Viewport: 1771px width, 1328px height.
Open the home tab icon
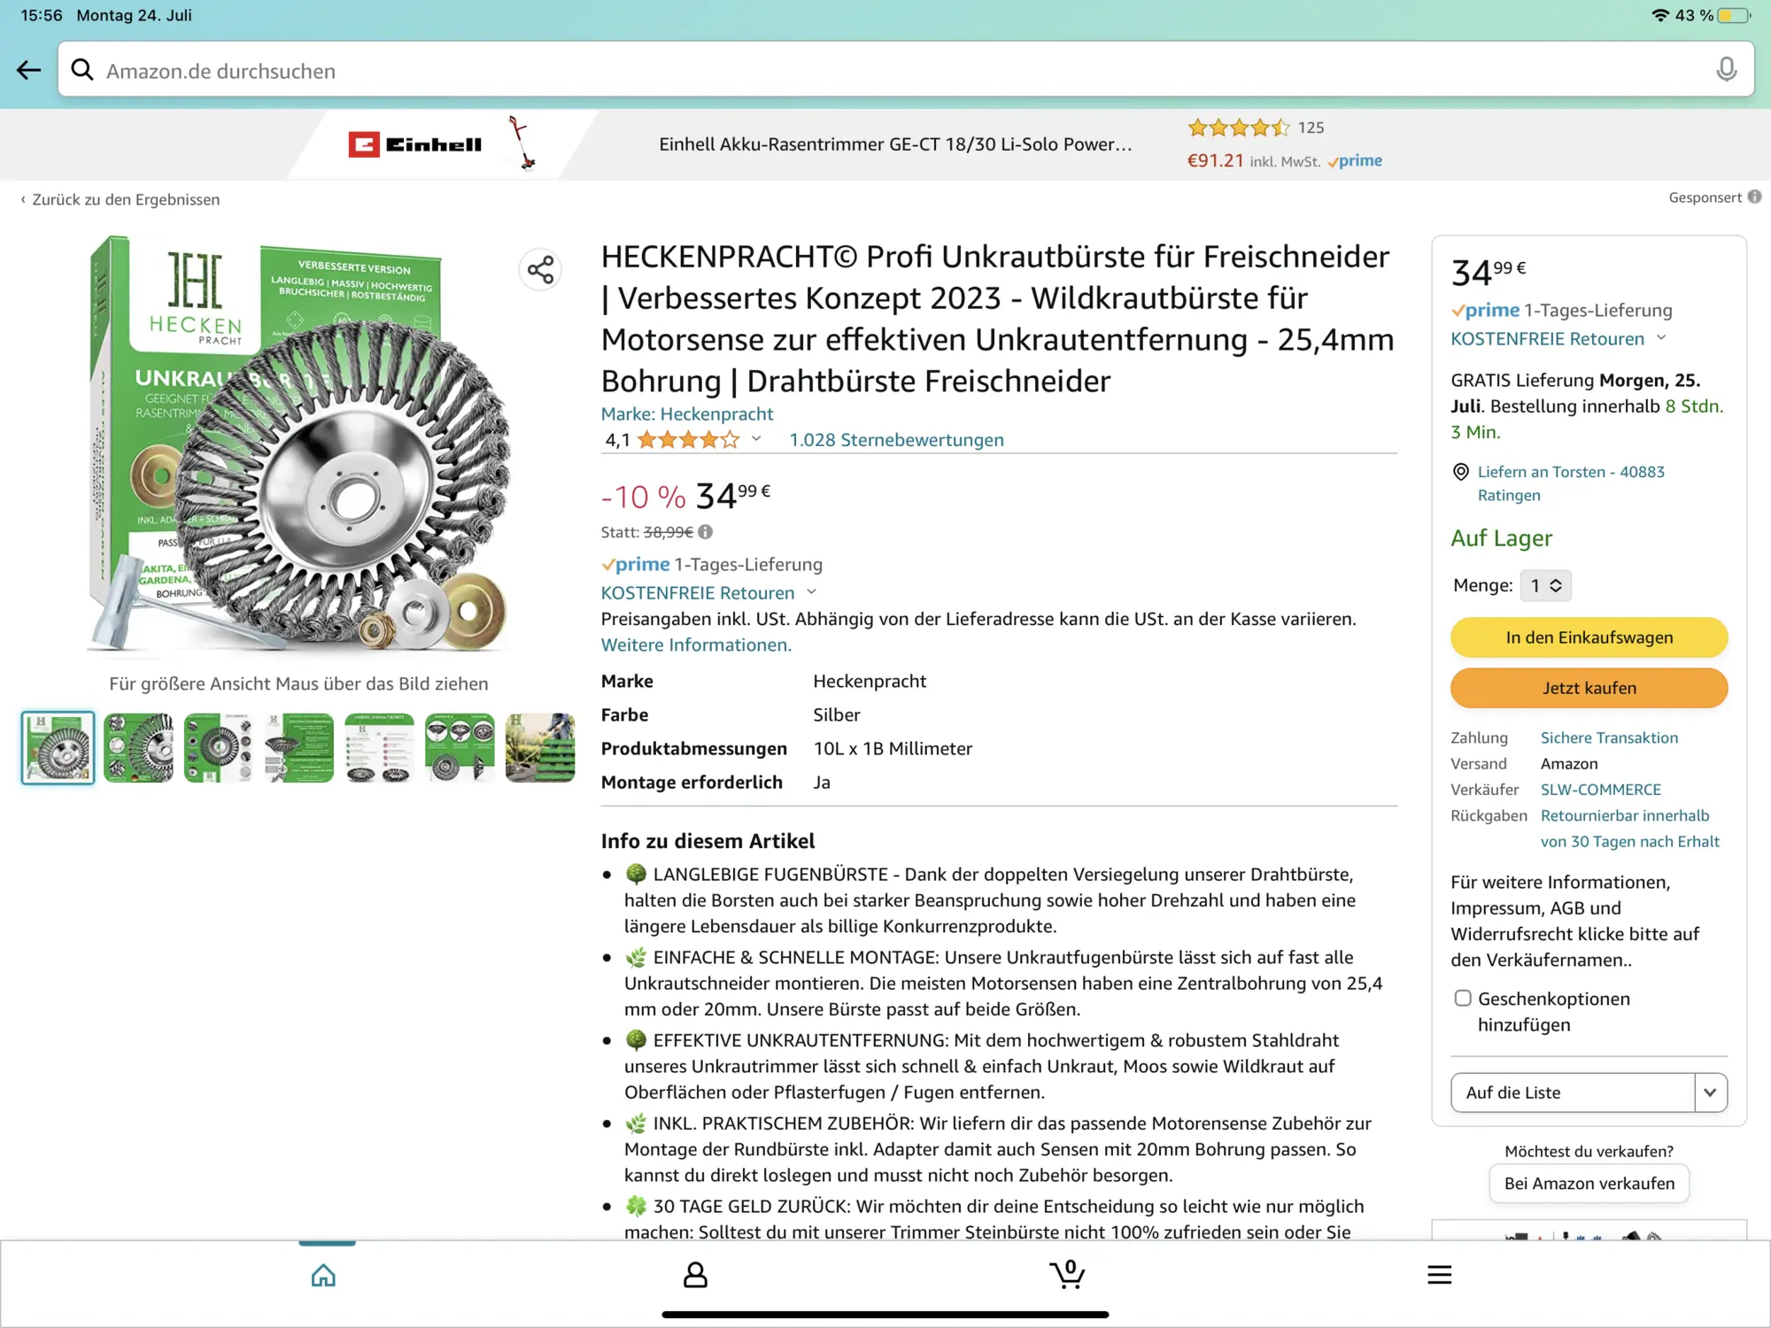click(324, 1275)
